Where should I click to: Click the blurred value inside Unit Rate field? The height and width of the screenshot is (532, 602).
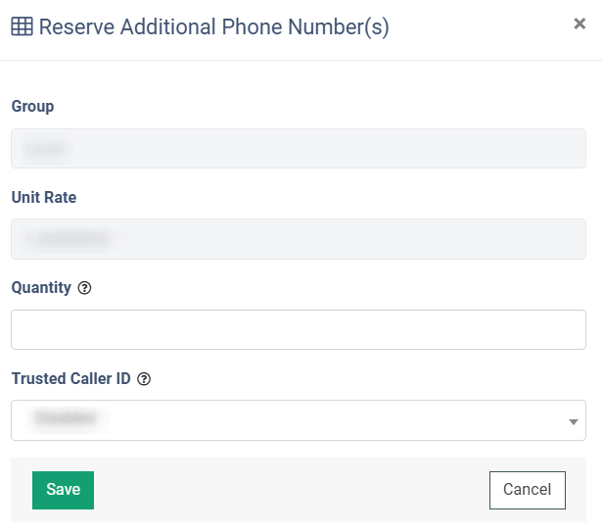tap(68, 239)
